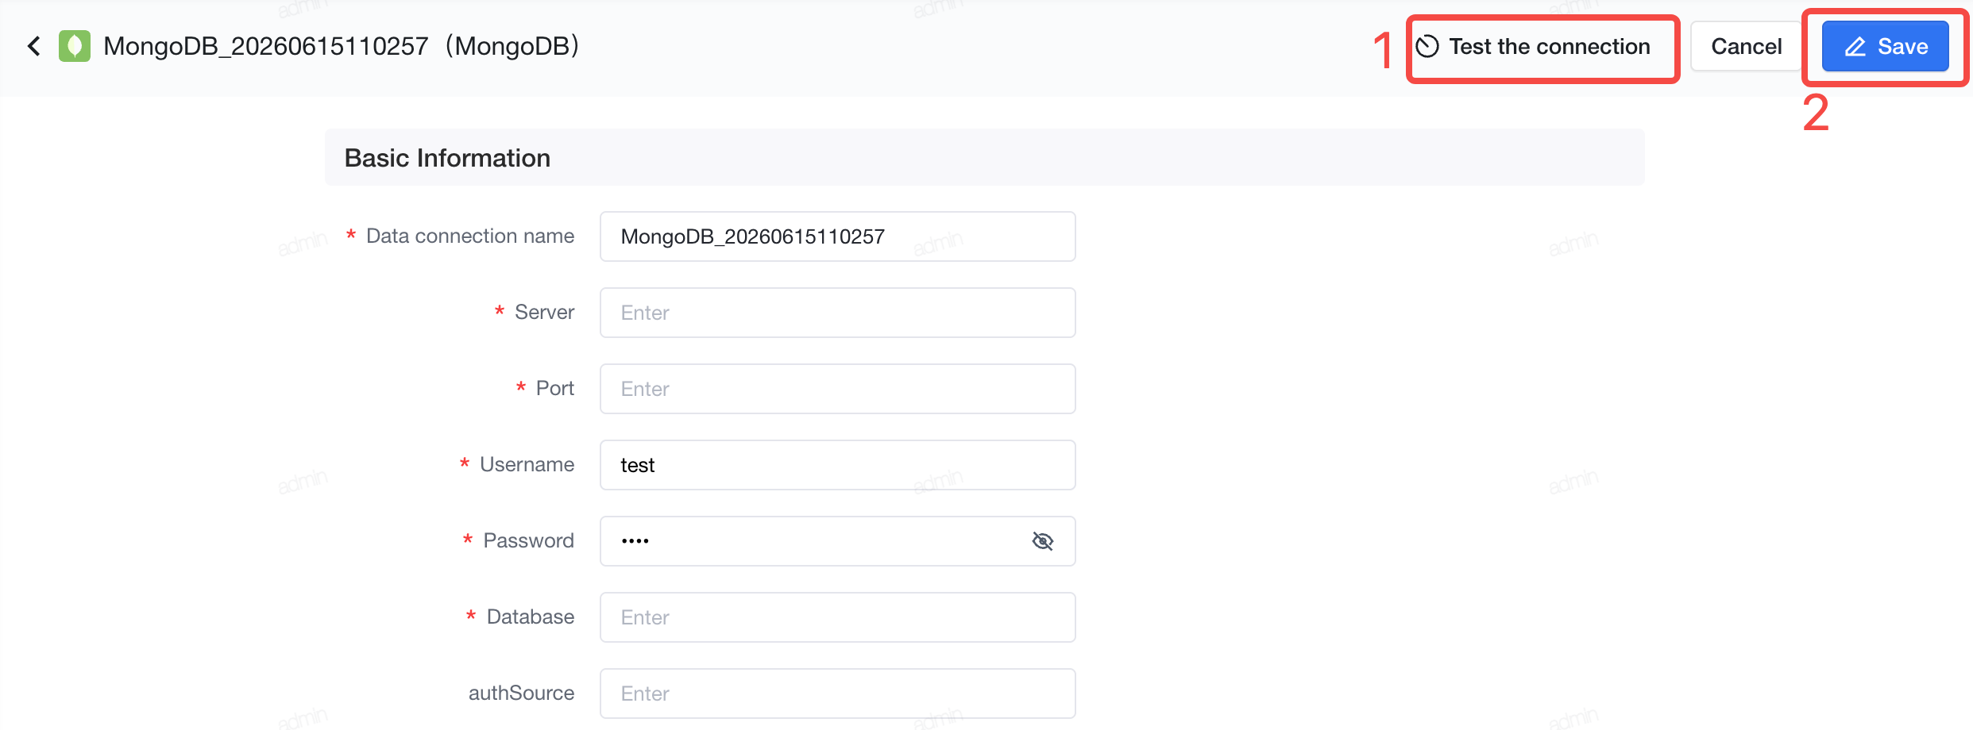
Task: Select the Port input field
Action: (x=838, y=389)
